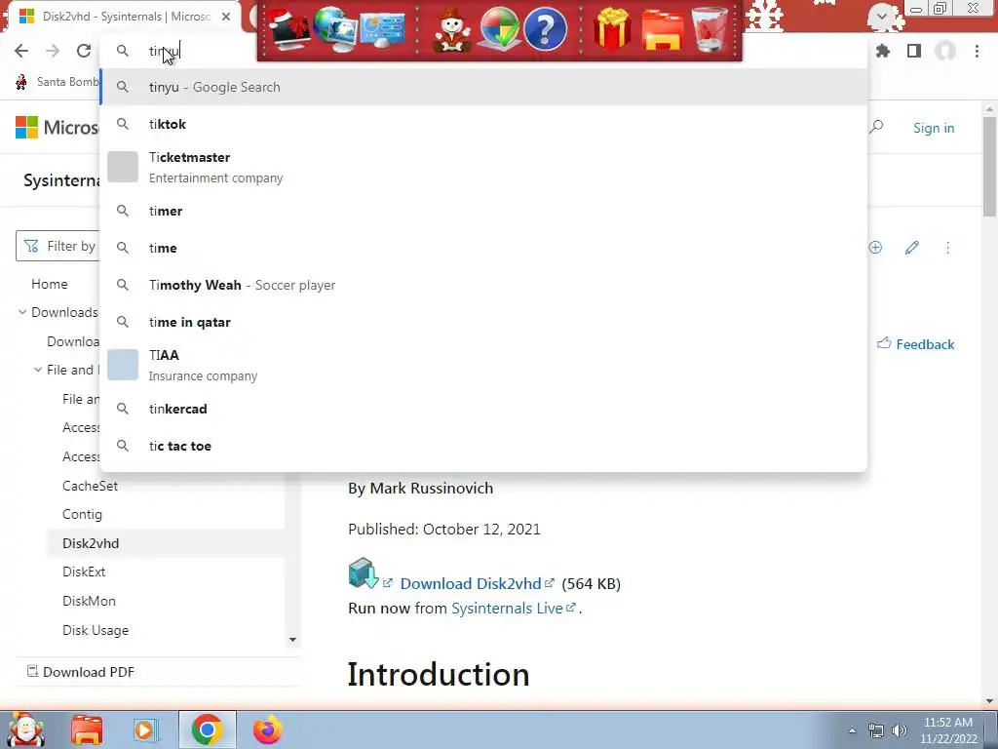Open Chrome extensions puzzle icon
This screenshot has height=749, width=998.
coord(883,51)
